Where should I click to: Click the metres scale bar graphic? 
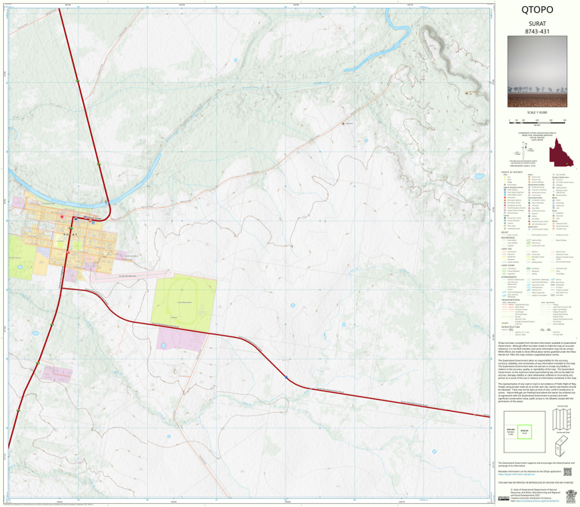(537, 121)
